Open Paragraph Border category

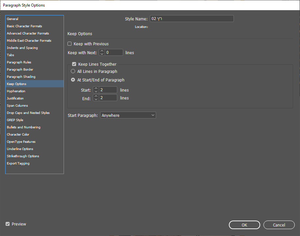[x=35, y=70]
